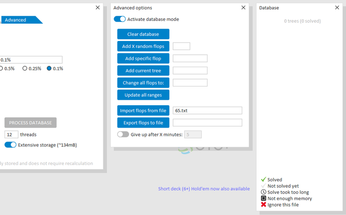Select the 0.1% accuracy radio button
The height and width of the screenshot is (215, 346).
(49, 68)
